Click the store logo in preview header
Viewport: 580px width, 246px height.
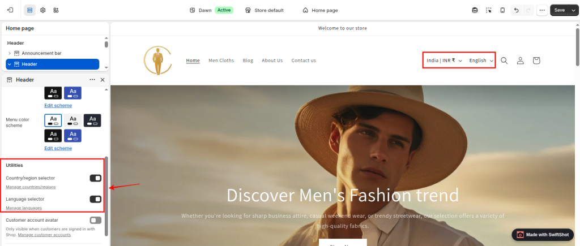158,61
